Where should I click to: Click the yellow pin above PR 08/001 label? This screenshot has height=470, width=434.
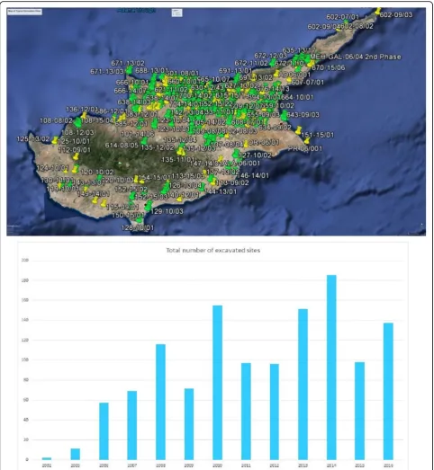307,141
